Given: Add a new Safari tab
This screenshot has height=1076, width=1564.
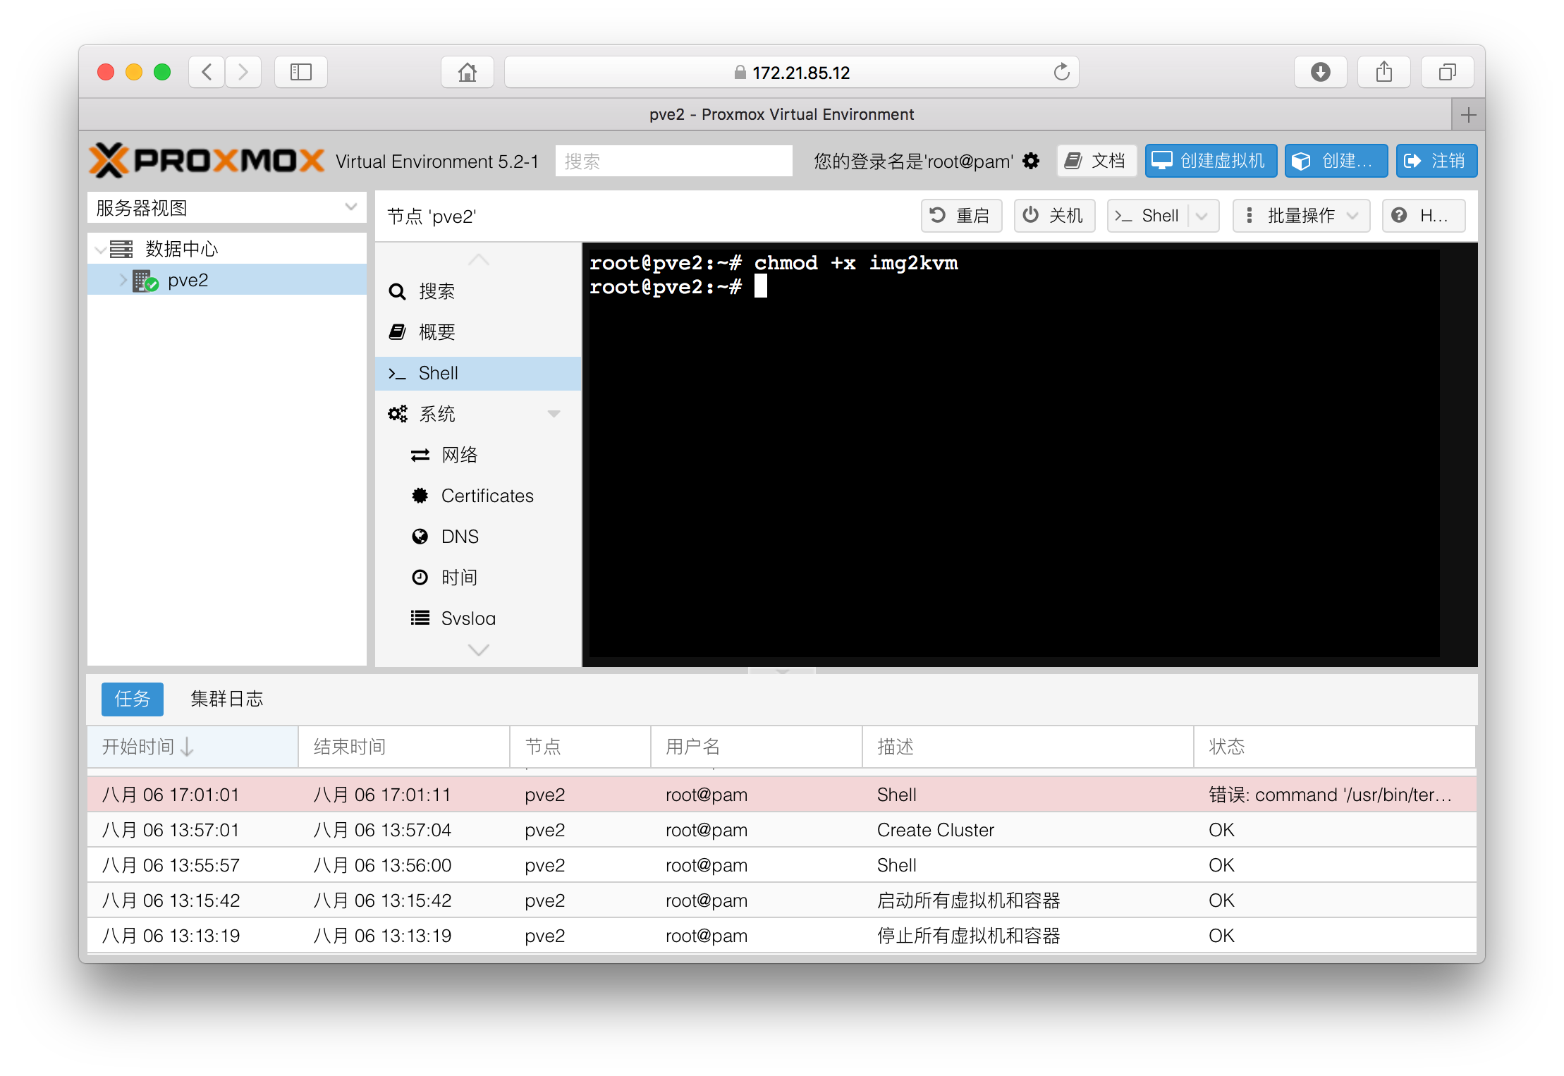Looking at the screenshot, I should tap(1468, 115).
